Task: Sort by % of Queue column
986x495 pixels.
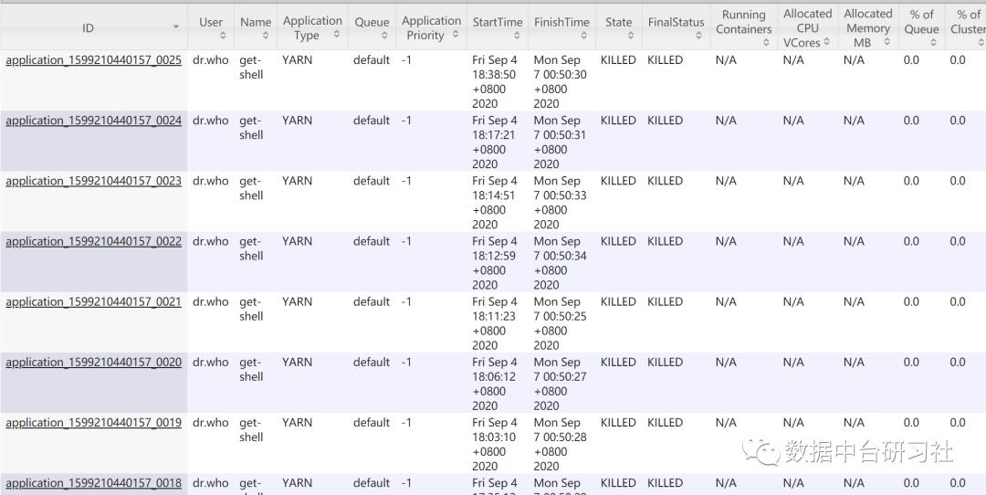Action: pyautogui.click(x=933, y=42)
